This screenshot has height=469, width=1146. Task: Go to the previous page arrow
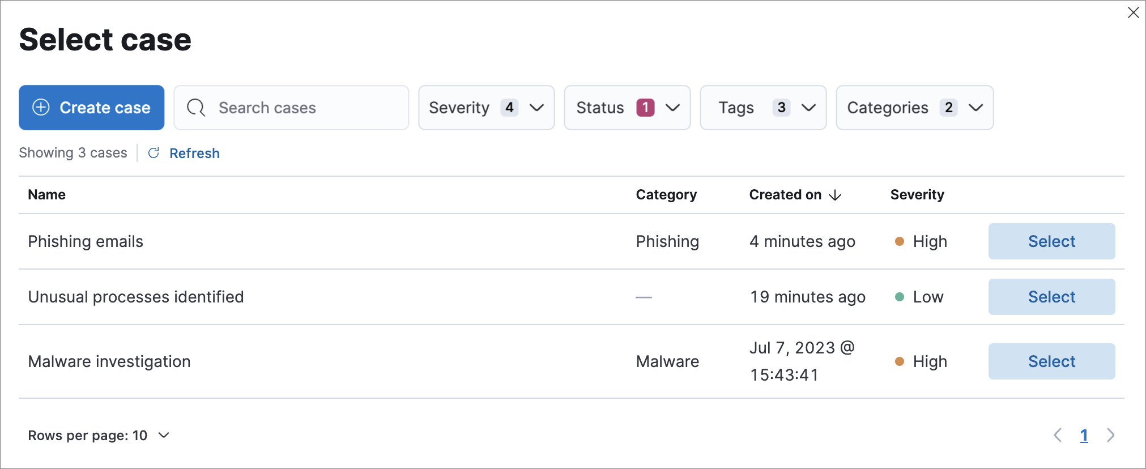click(1057, 435)
